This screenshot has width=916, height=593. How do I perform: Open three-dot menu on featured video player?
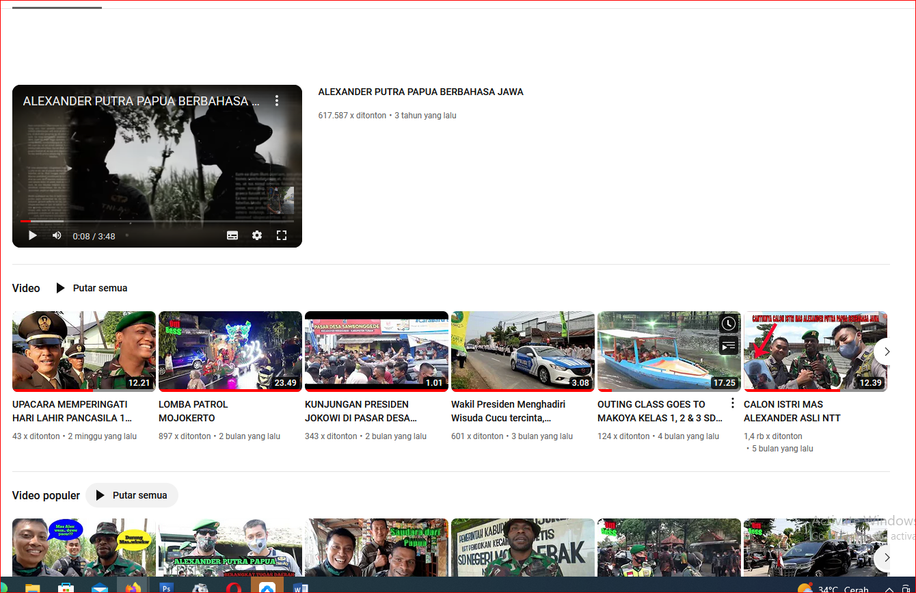tap(277, 101)
